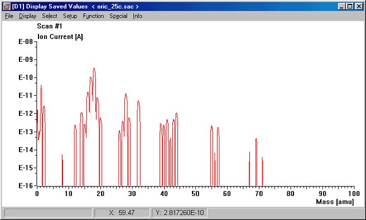
Task: Open the Display menu
Action: [27, 16]
